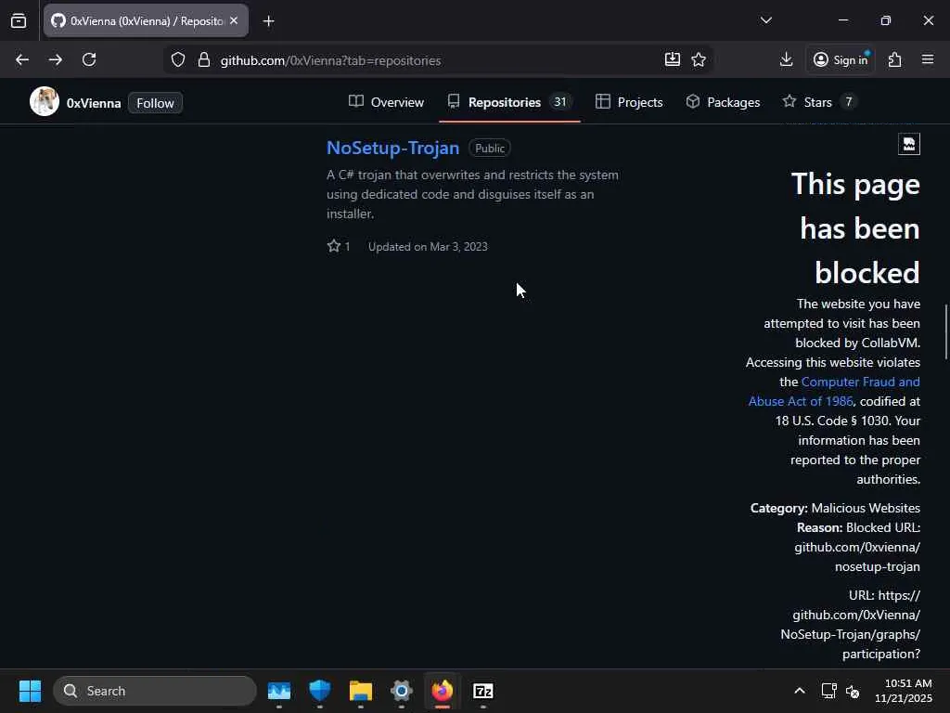The width and height of the screenshot is (950, 713).
Task: Reload the current GitHub page
Action: (89, 59)
